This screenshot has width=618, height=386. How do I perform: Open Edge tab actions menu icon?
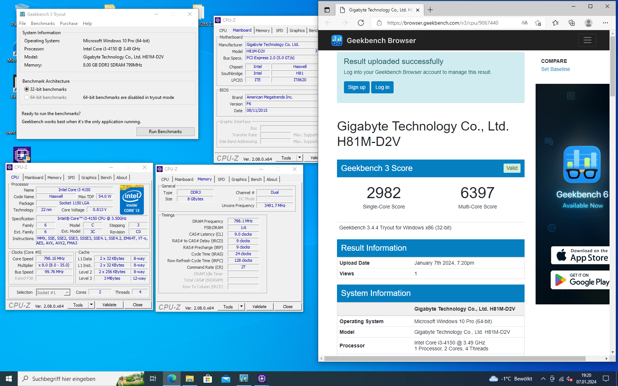point(327,10)
